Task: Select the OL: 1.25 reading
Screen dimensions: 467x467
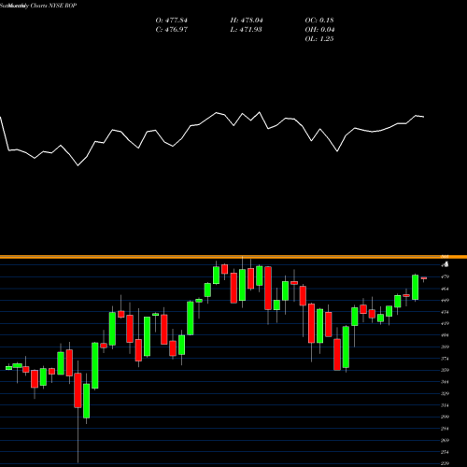Action: click(x=319, y=39)
